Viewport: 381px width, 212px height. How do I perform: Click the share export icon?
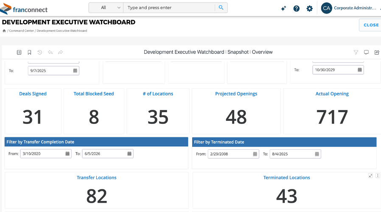[x=376, y=52]
